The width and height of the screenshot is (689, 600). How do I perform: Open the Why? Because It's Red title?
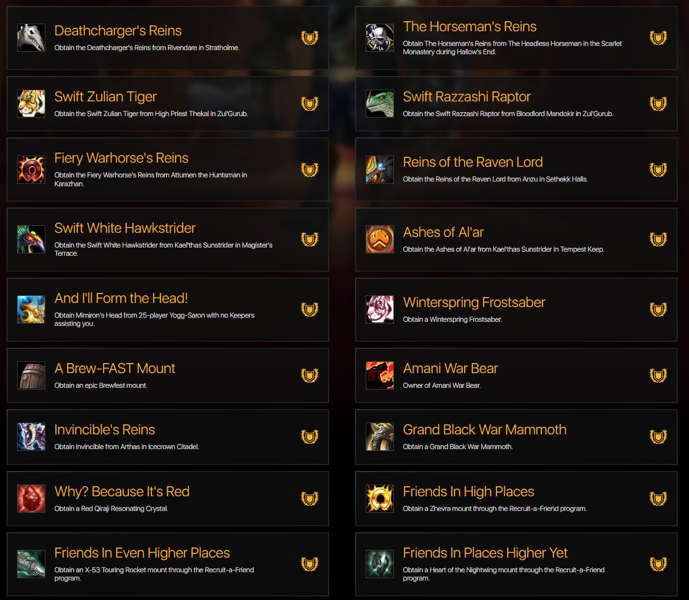[122, 492]
